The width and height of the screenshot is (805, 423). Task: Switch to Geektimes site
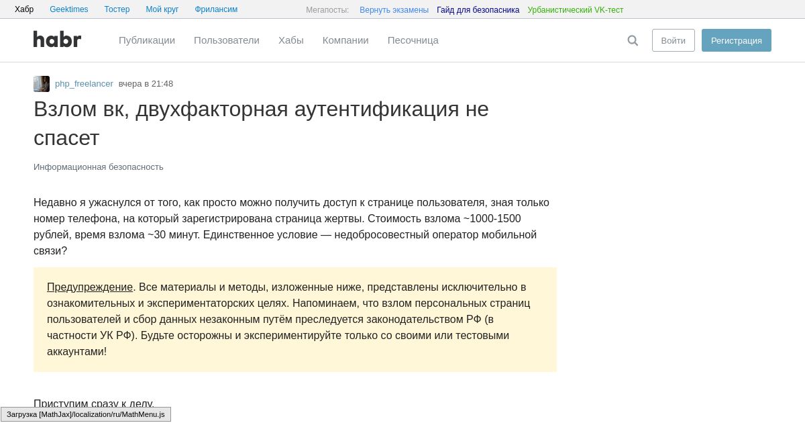point(69,9)
